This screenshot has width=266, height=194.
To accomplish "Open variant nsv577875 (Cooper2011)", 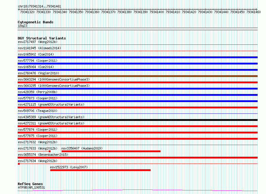I will coord(38,136).
